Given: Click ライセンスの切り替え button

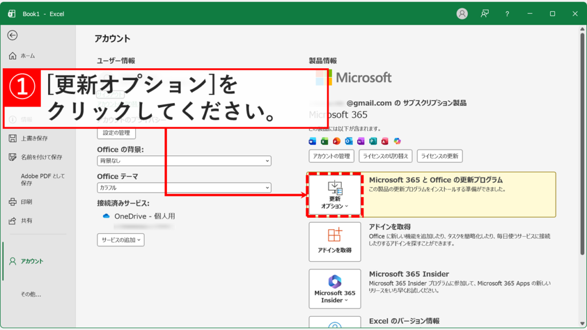Looking at the screenshot, I should (x=386, y=156).
